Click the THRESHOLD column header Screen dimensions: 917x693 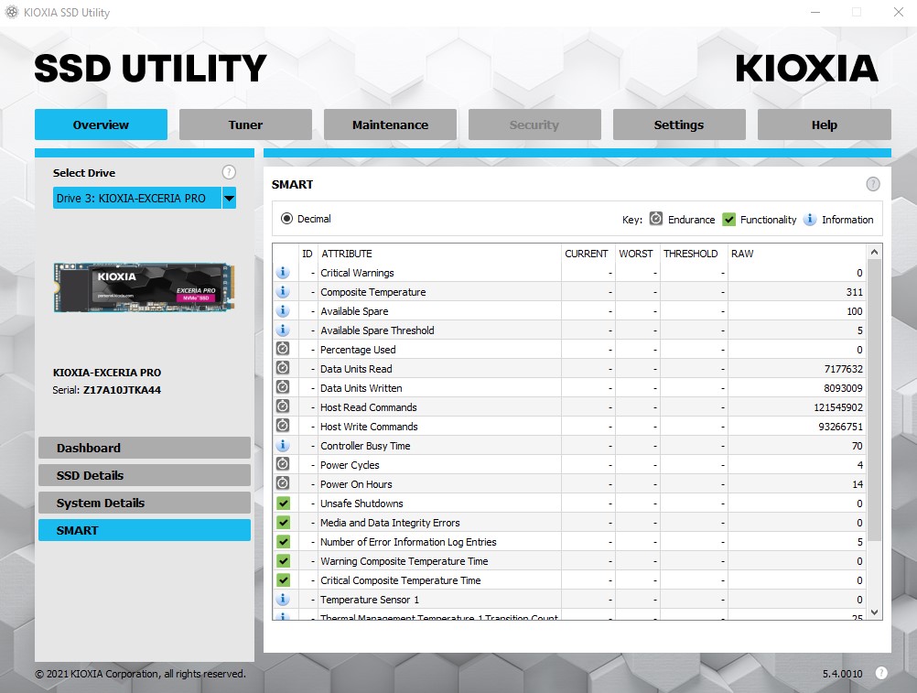click(690, 254)
